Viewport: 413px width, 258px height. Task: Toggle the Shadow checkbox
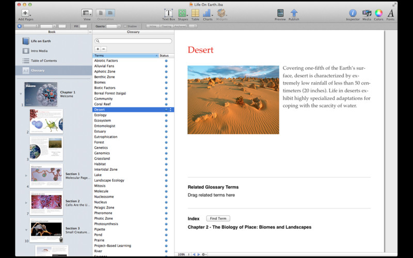[x=125, y=26]
